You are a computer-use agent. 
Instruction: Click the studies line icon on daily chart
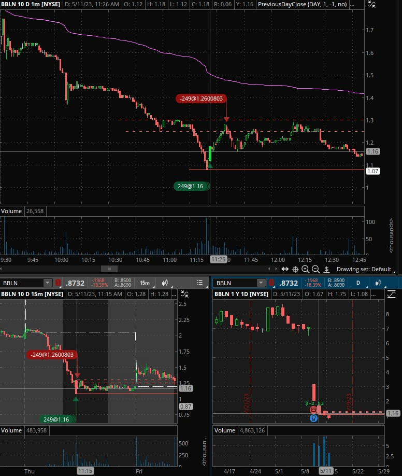pos(392,294)
